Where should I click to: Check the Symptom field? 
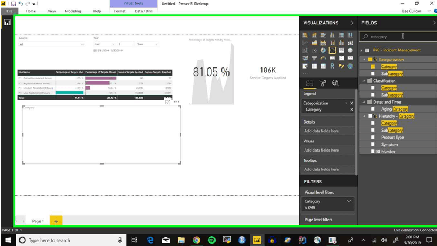click(373, 145)
